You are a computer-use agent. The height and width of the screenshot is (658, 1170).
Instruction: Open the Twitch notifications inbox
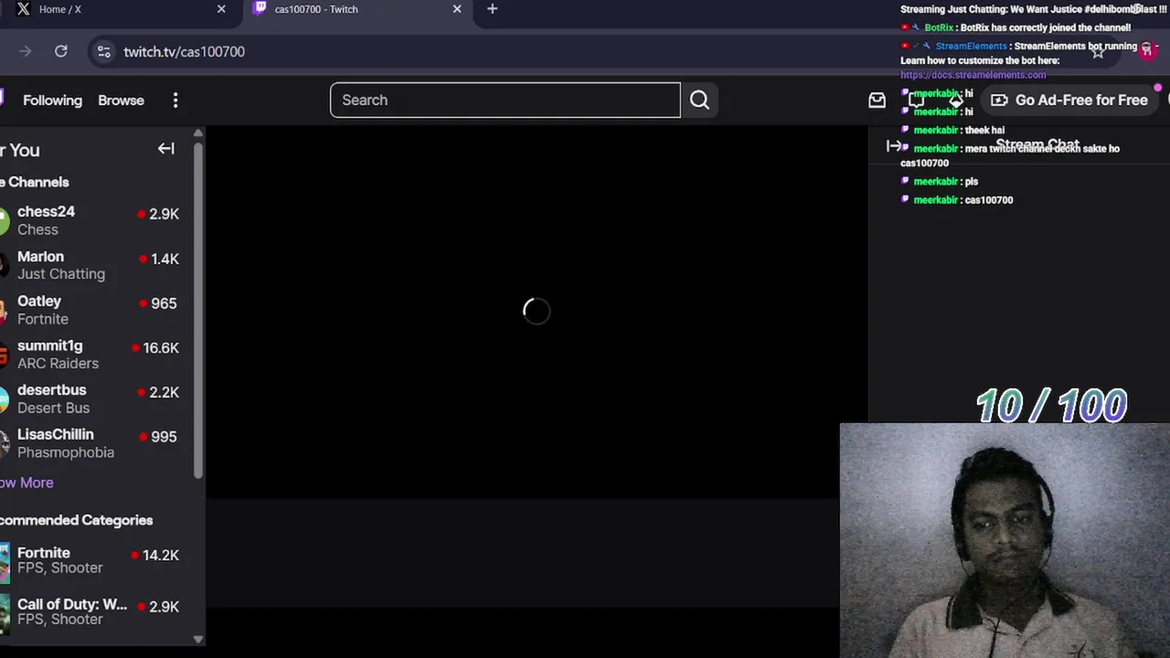click(877, 101)
